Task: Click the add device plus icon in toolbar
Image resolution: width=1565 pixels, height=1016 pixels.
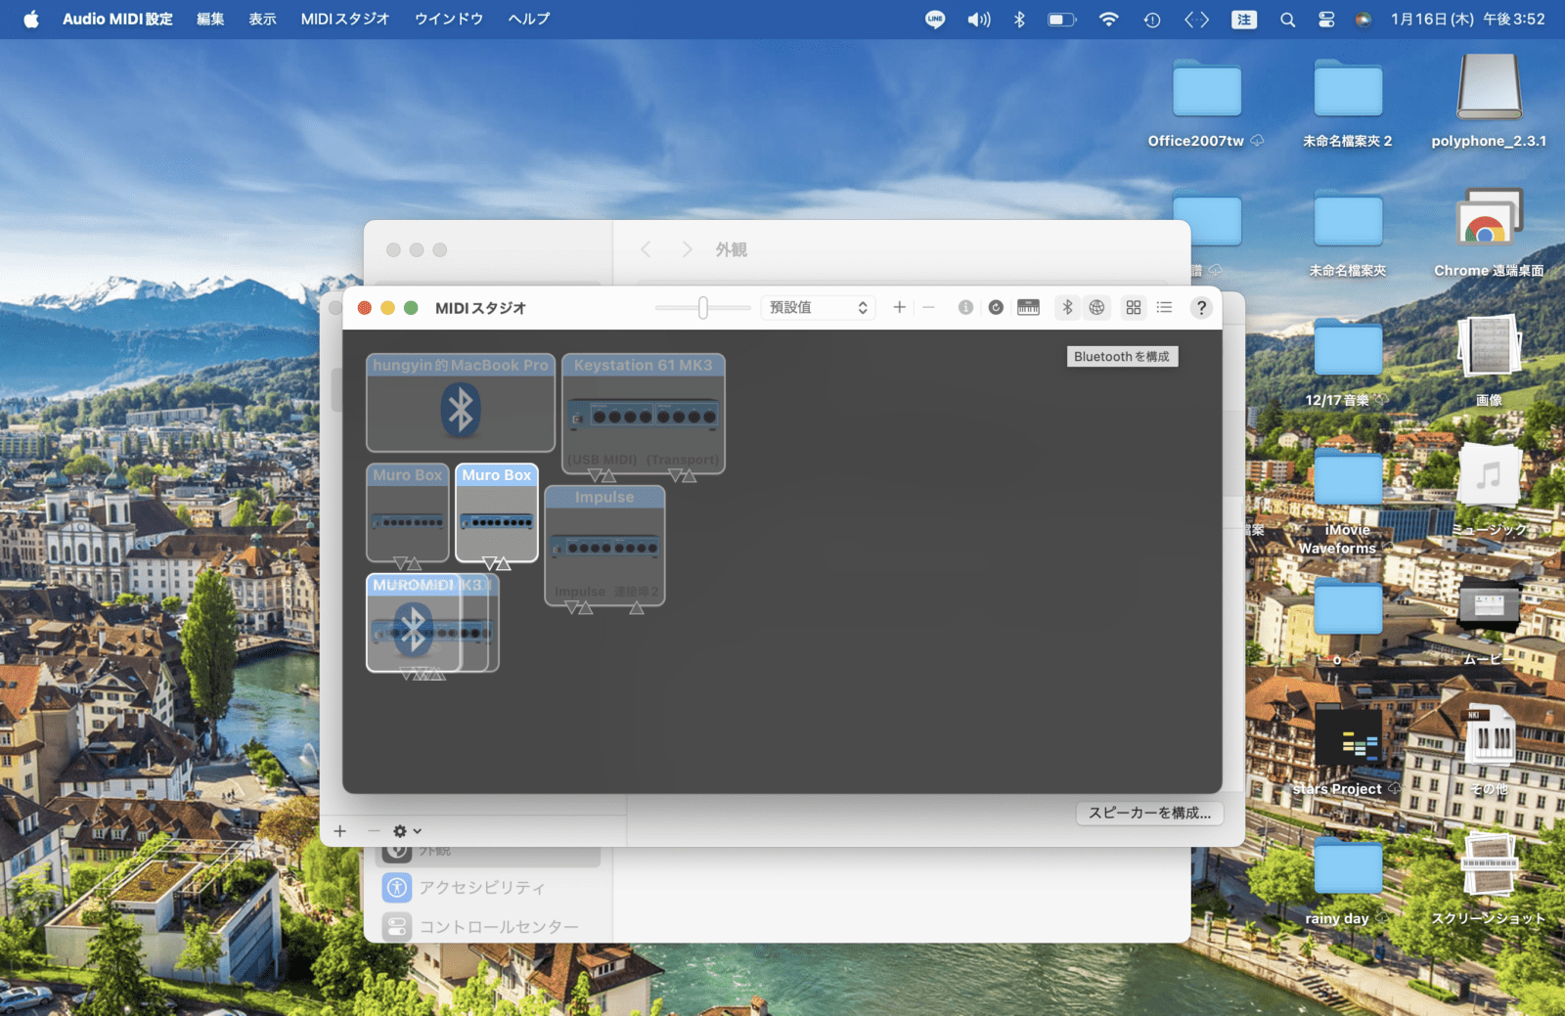Action: pos(899,307)
